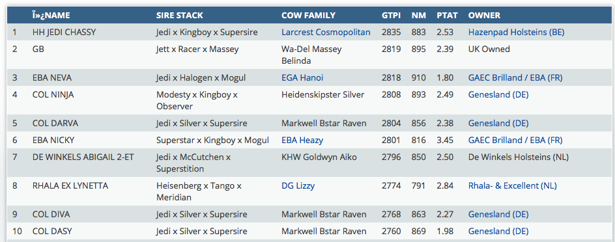
Task: Follow the DG Lizzy link
Action: point(298,185)
